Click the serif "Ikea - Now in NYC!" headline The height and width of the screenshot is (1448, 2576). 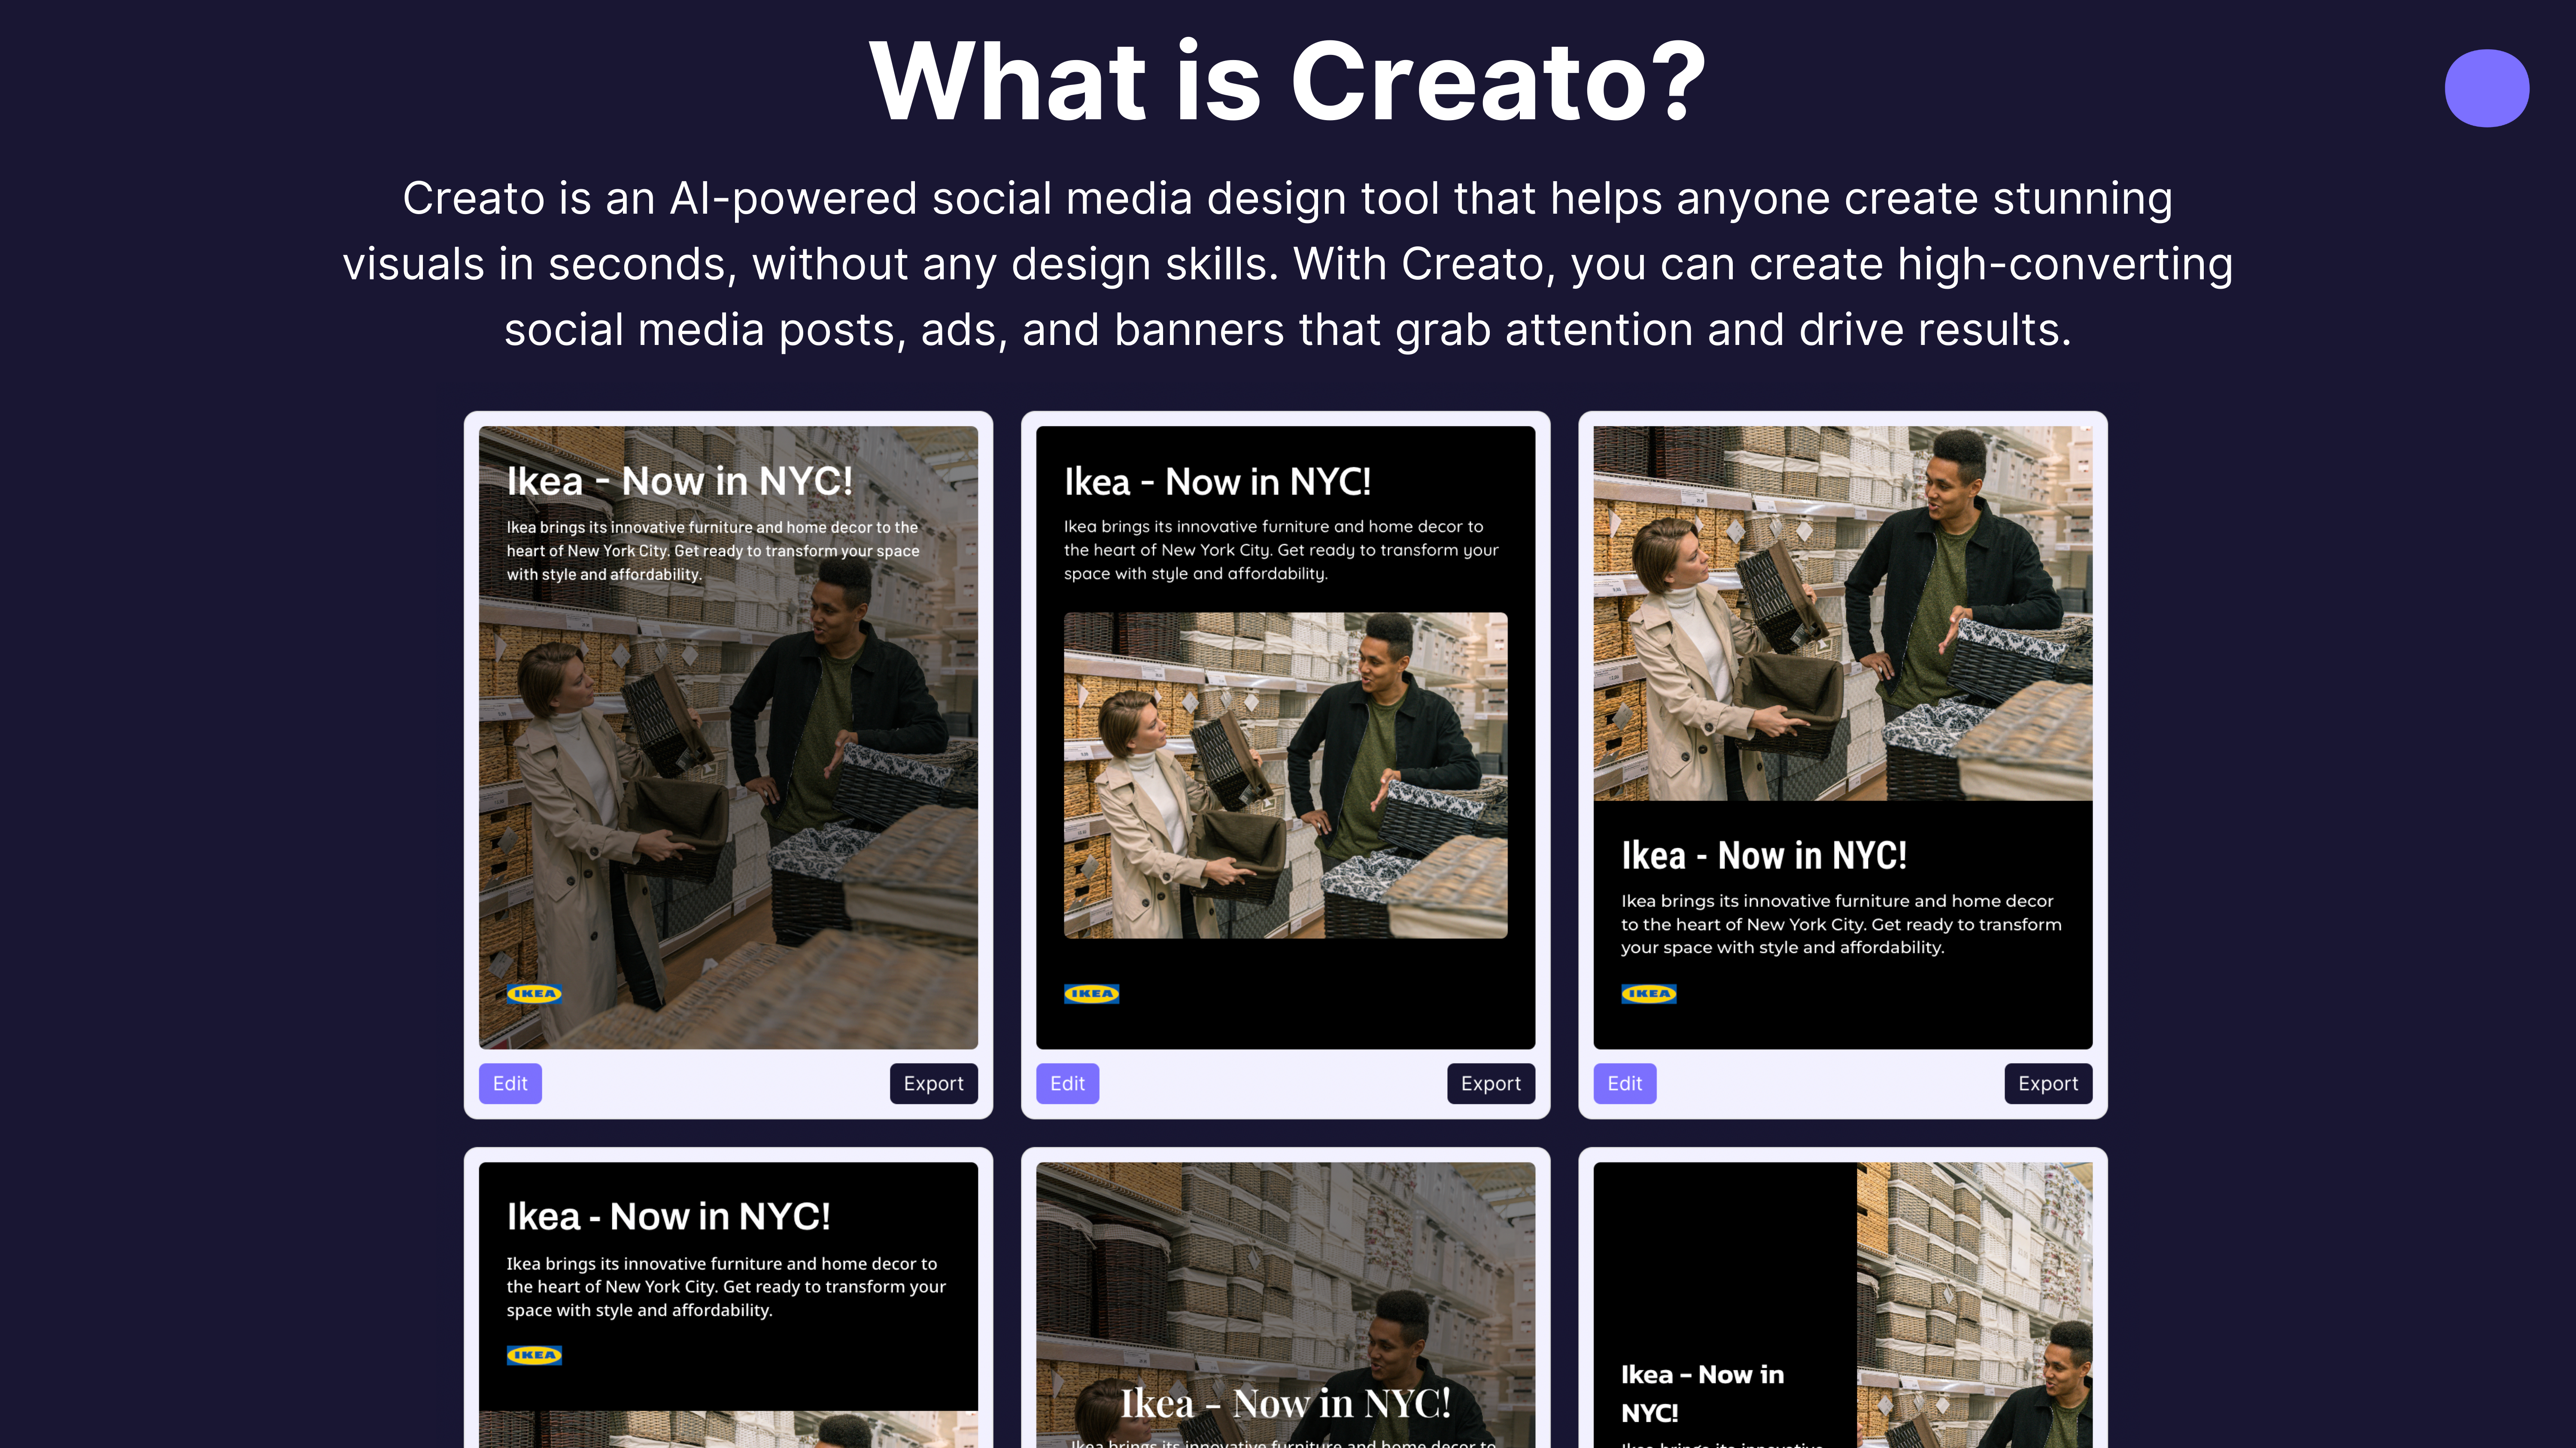(1285, 1403)
